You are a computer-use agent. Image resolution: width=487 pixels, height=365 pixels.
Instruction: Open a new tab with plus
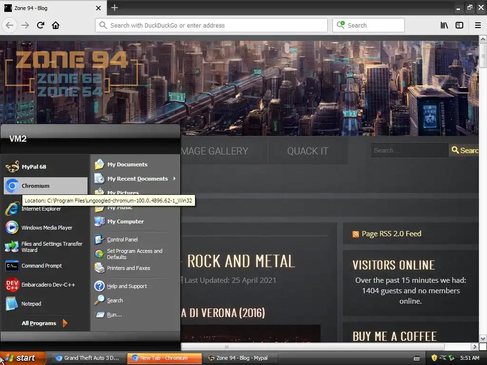[x=115, y=8]
